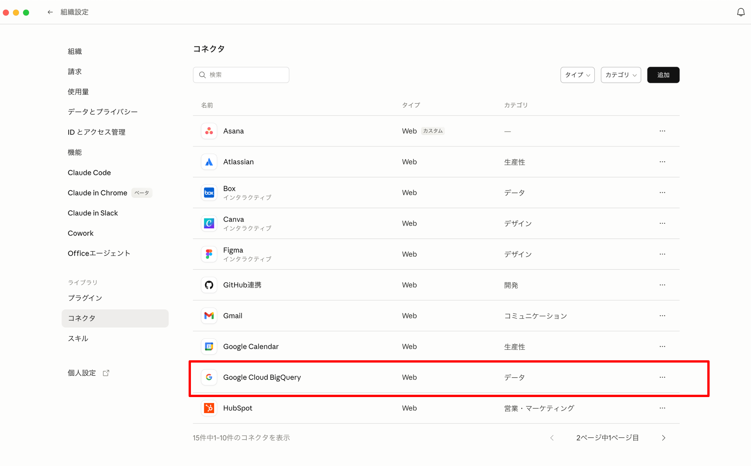
Task: Click the Figma connector icon
Action: 209,254
